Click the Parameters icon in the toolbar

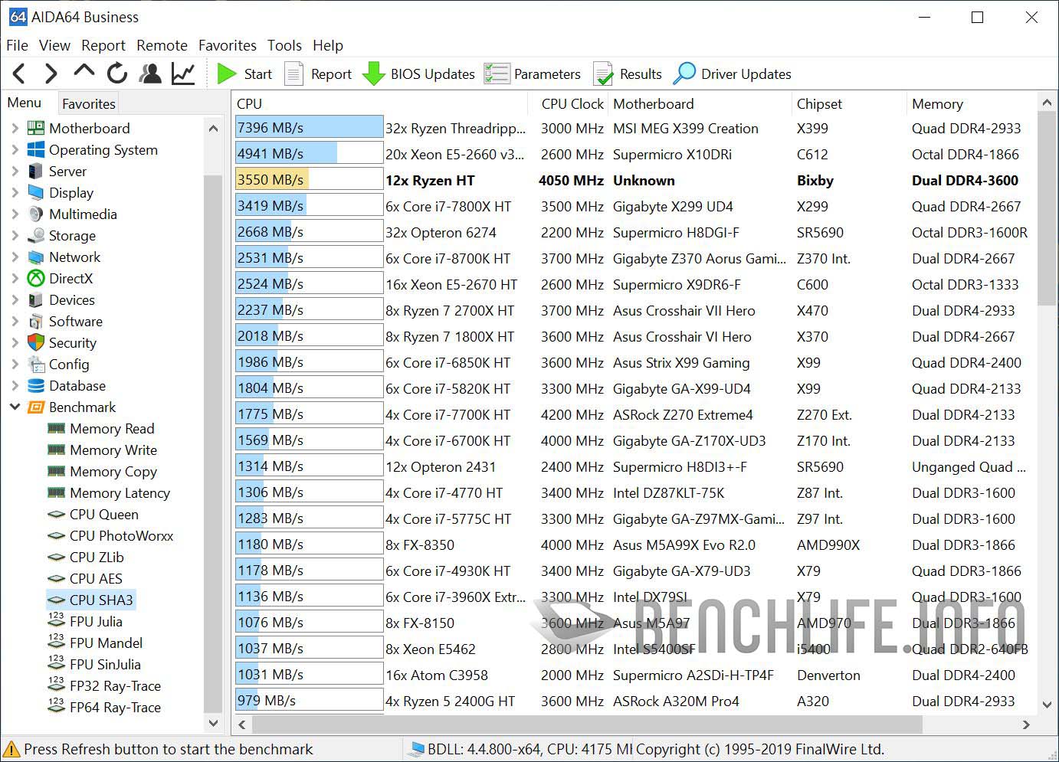click(x=497, y=74)
